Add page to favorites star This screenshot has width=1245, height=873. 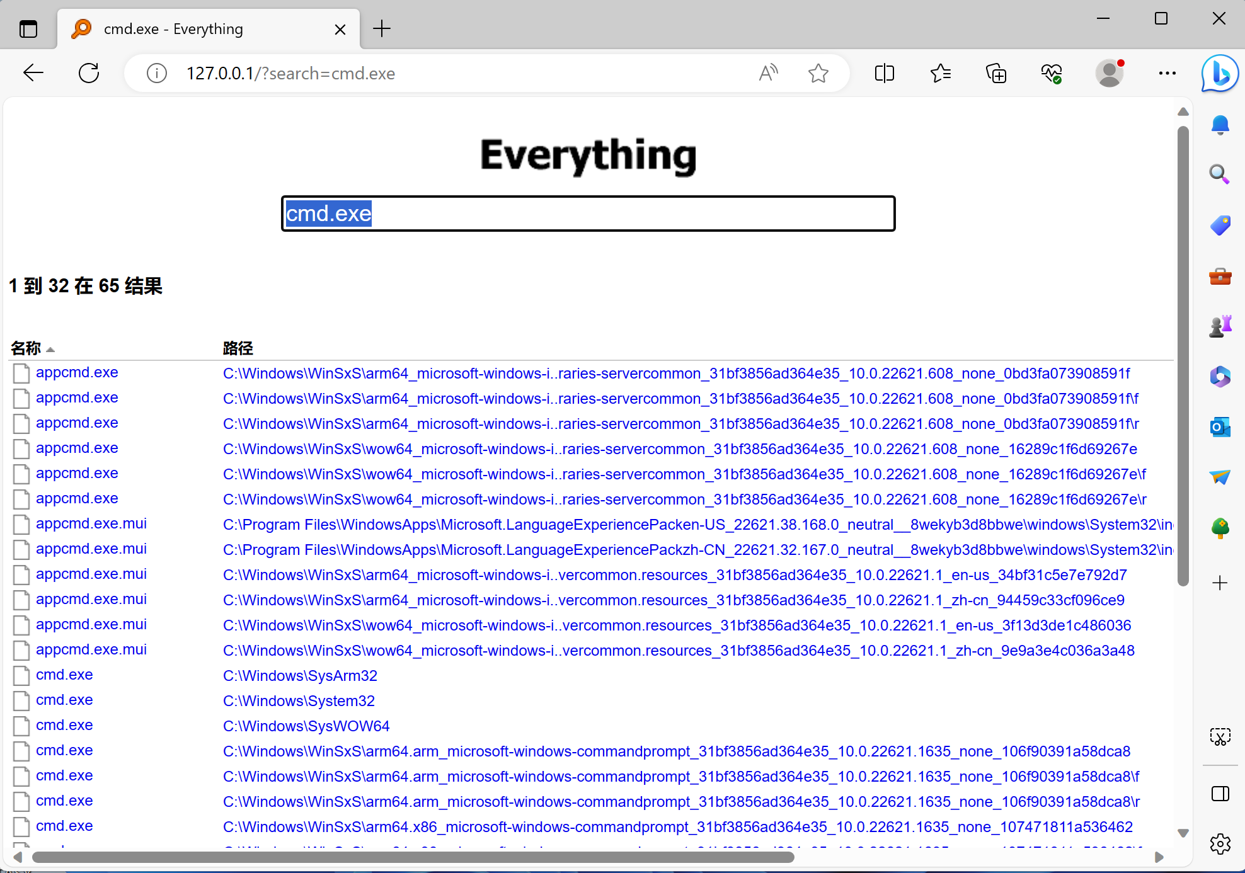click(x=818, y=74)
